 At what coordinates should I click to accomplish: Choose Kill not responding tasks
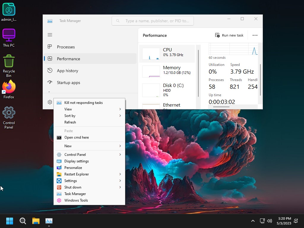(83, 103)
